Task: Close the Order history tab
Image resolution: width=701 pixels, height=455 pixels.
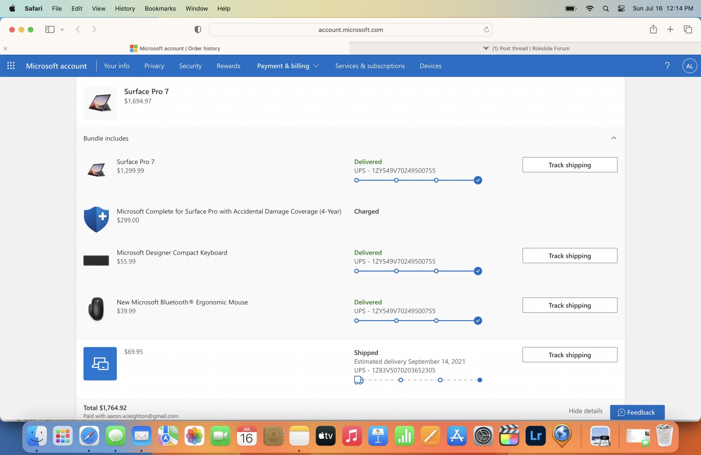Action: (5, 49)
